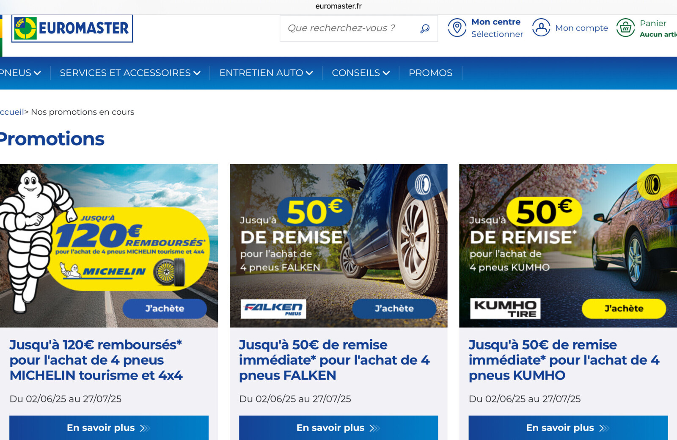This screenshot has width=677, height=440.
Task: Click the Promotions page heading
Action: click(52, 139)
